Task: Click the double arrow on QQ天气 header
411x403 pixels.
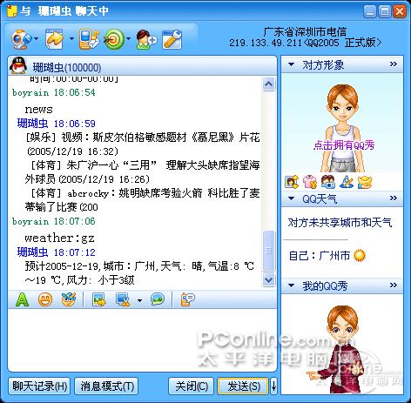Action: (394, 198)
